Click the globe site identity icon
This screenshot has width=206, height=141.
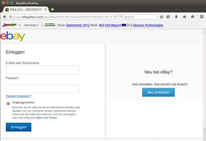pos(11,17)
